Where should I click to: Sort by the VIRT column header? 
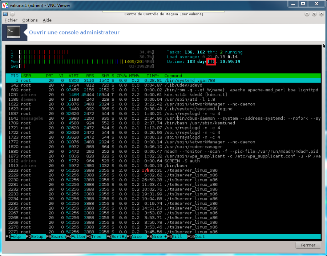coord(74,76)
